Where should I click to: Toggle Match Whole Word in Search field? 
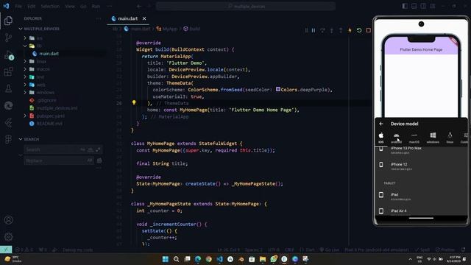point(90,149)
